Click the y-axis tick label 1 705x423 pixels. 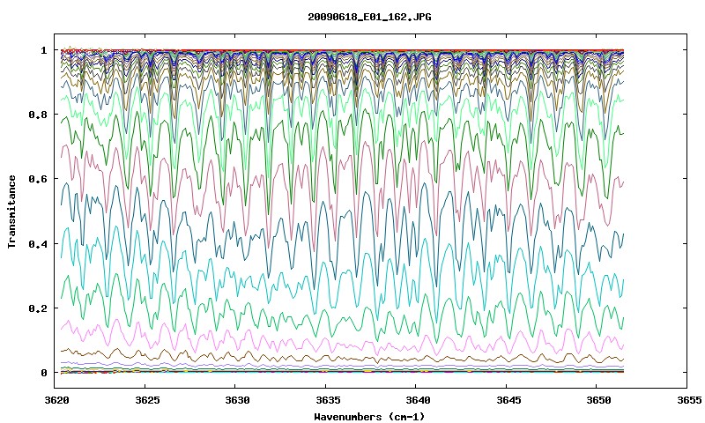coord(44,50)
